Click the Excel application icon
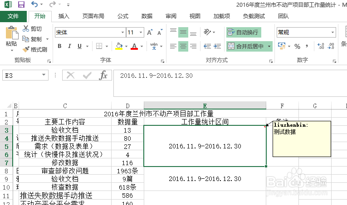The image size is (347, 205). point(8,5)
